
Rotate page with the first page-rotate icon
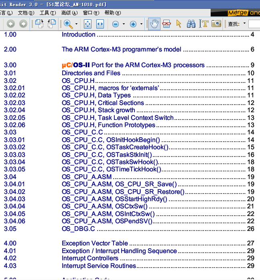[39, 24]
